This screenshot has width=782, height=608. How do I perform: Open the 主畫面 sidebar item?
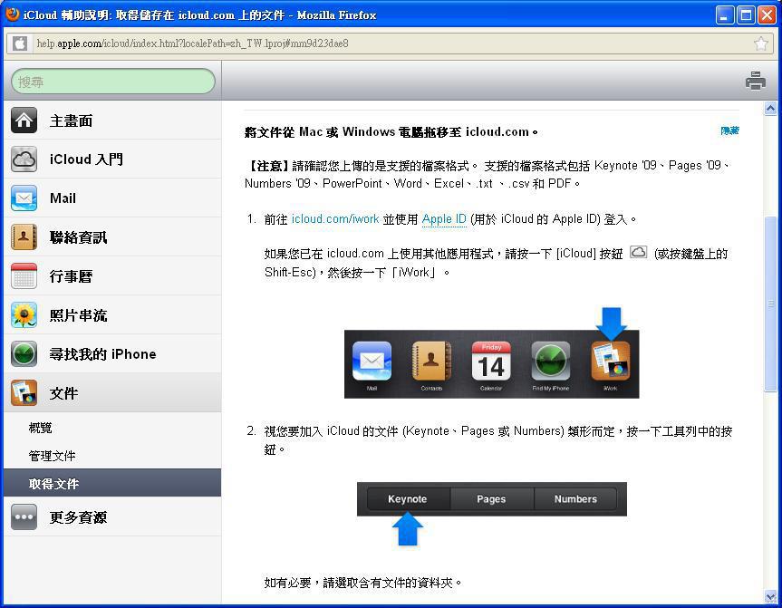point(112,121)
